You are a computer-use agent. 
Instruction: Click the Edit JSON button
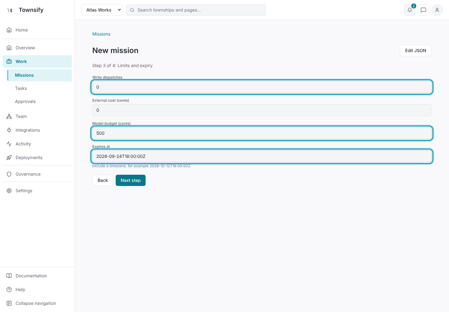pyautogui.click(x=416, y=51)
